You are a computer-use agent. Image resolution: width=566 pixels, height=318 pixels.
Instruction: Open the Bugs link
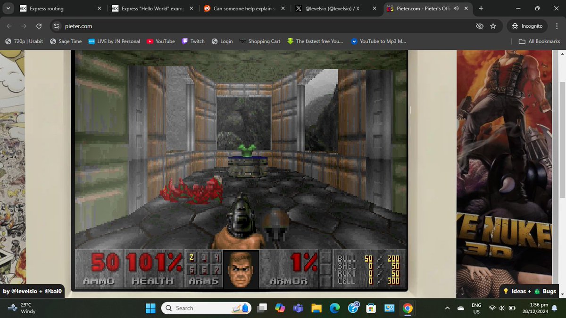(x=546, y=291)
